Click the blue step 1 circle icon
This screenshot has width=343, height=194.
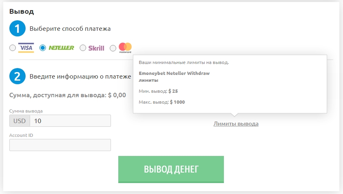(x=17, y=28)
